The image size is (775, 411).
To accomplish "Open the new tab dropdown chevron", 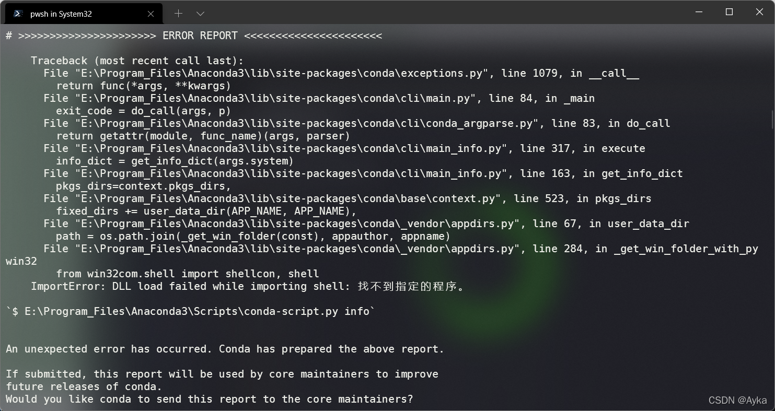I will [x=200, y=13].
